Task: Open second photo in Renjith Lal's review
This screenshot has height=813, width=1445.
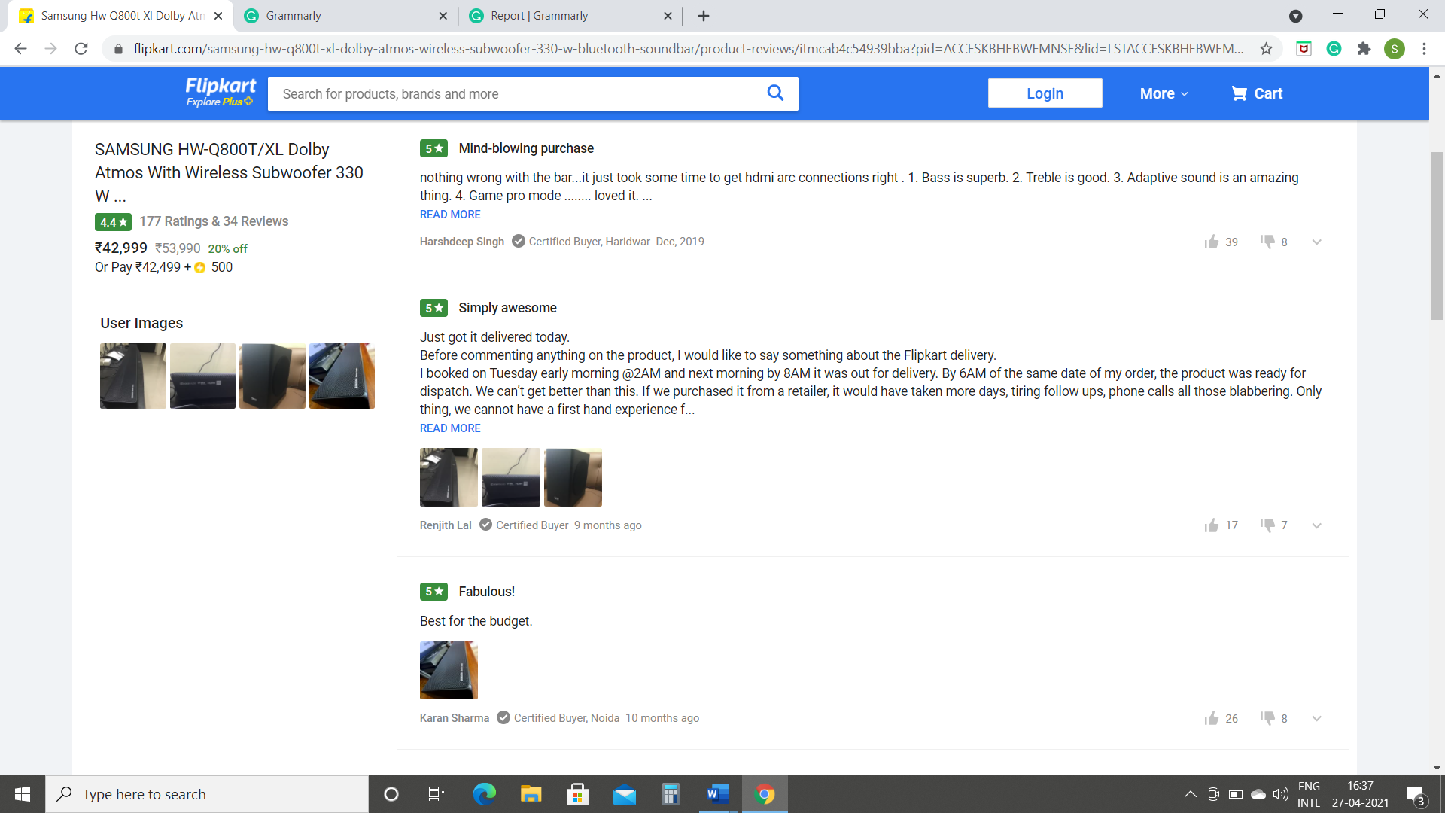Action: pos(511,477)
